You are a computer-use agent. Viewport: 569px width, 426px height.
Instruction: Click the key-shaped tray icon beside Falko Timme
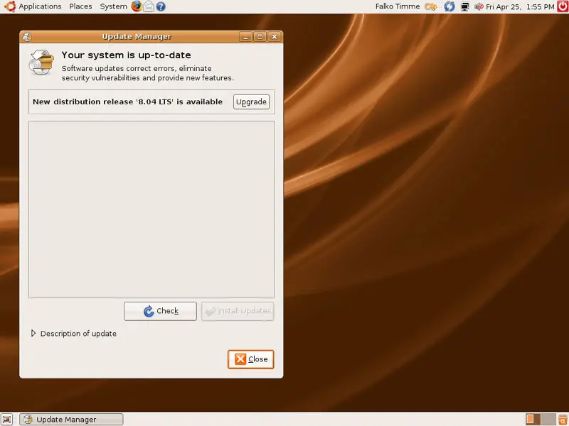click(431, 6)
